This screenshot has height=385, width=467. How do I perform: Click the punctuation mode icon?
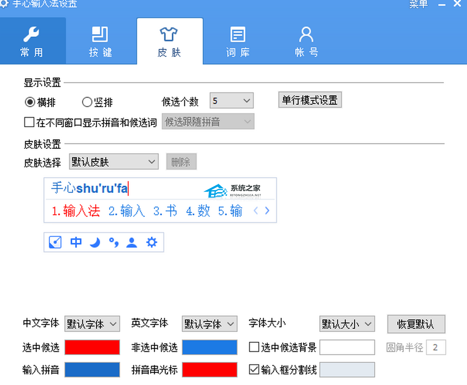114,242
